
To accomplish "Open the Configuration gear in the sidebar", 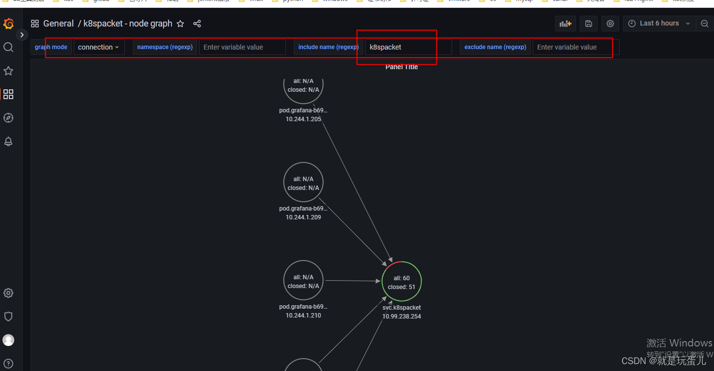I will 8,293.
